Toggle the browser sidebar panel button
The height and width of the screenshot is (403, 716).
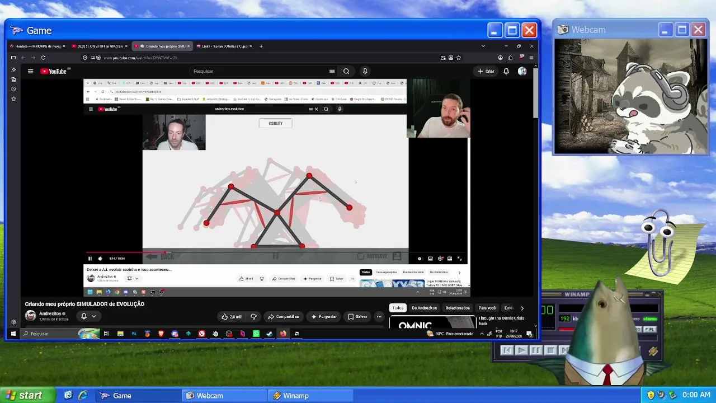tap(13, 58)
